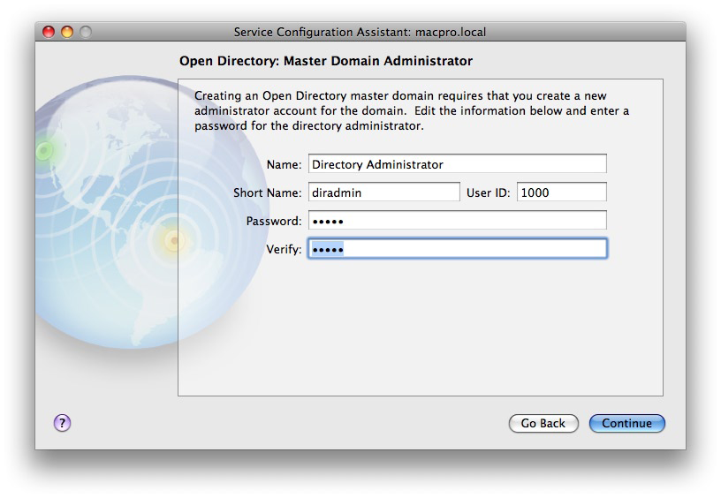The width and height of the screenshot is (721, 498).
Task: Close the Service Configuration Assistant window
Action: point(49,32)
